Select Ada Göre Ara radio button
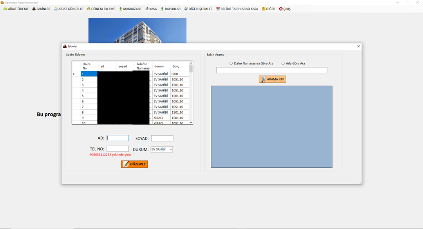Image resolution: width=423 pixels, height=229 pixels. [x=283, y=63]
